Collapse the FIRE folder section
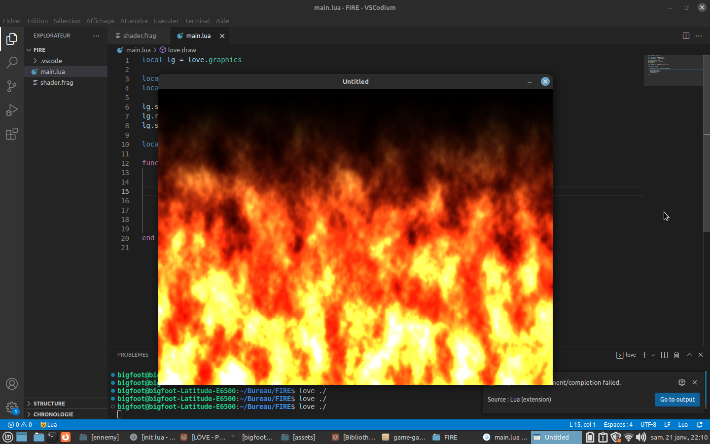 coord(66,50)
